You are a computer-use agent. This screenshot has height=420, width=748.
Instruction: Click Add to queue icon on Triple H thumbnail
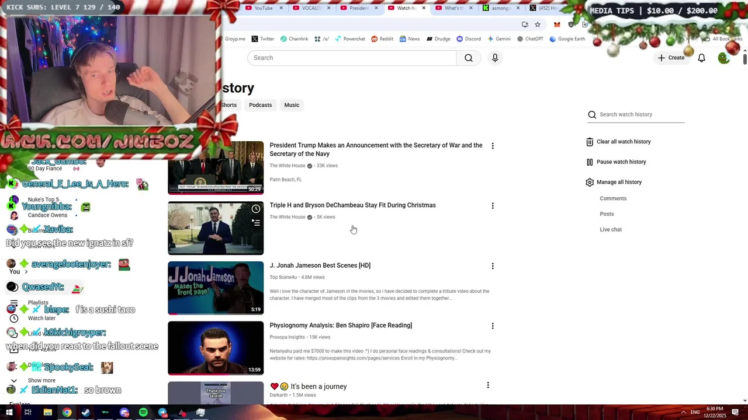256,222
